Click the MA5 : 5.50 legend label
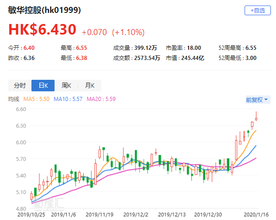 (36, 99)
